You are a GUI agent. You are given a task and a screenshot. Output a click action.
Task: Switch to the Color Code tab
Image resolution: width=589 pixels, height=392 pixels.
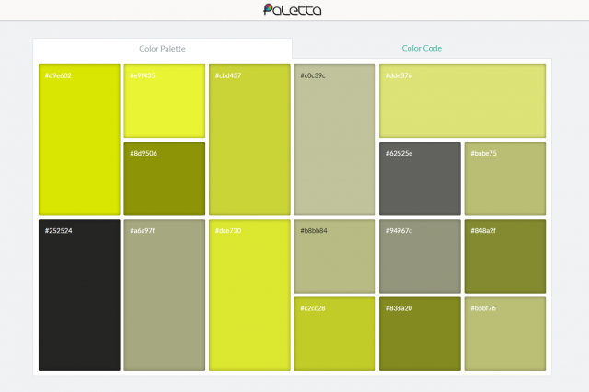click(422, 49)
